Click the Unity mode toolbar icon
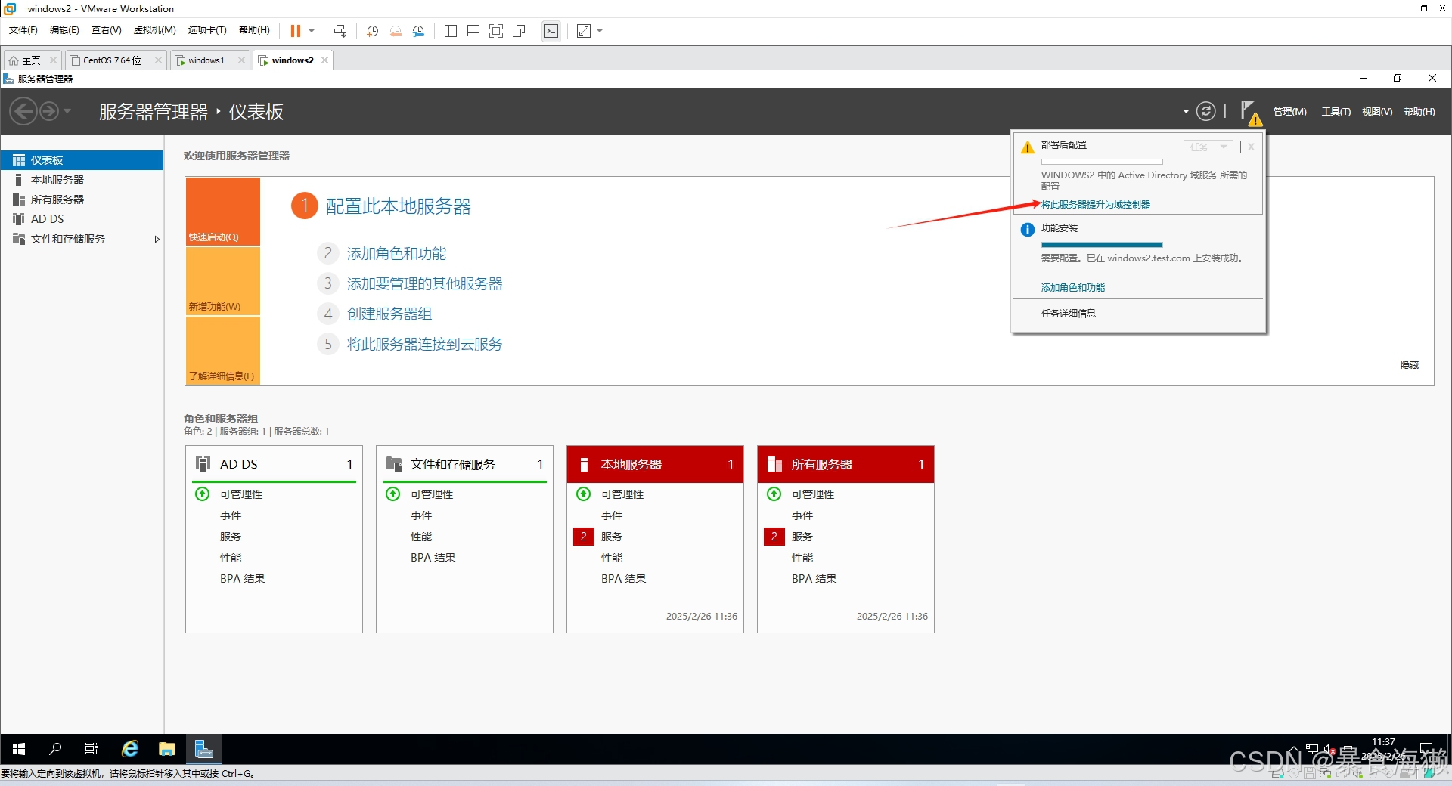Screen dimensions: 1452x786 tap(519, 31)
